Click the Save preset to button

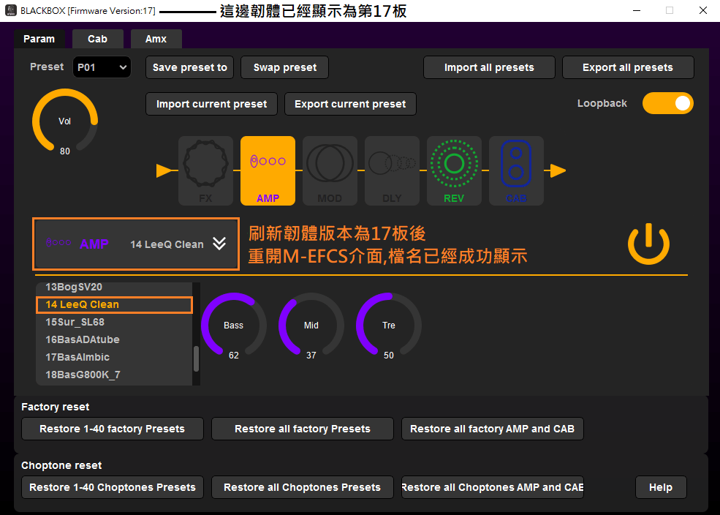pyautogui.click(x=189, y=67)
